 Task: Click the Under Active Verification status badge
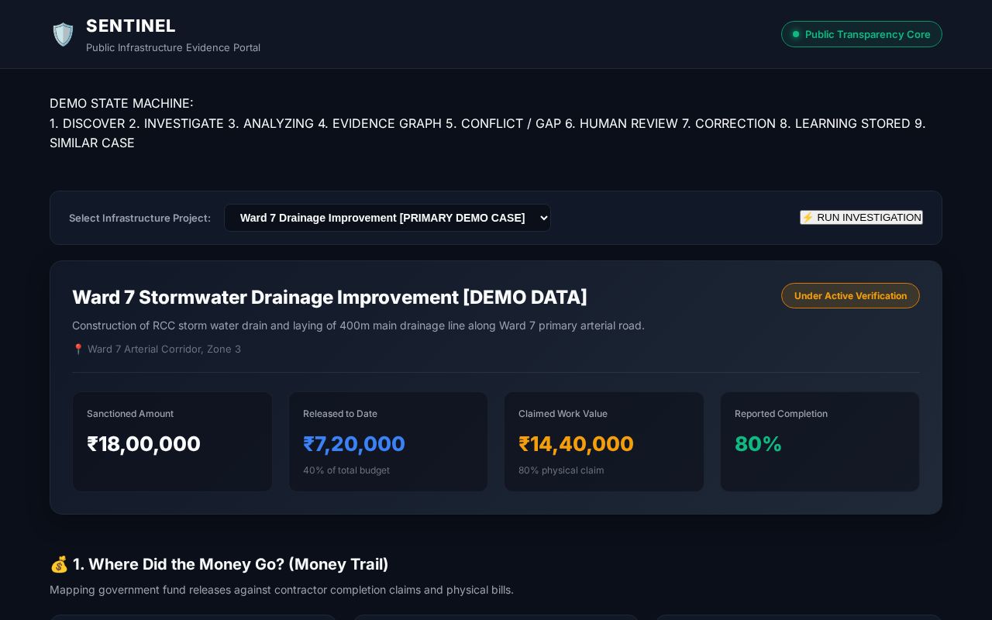(850, 296)
